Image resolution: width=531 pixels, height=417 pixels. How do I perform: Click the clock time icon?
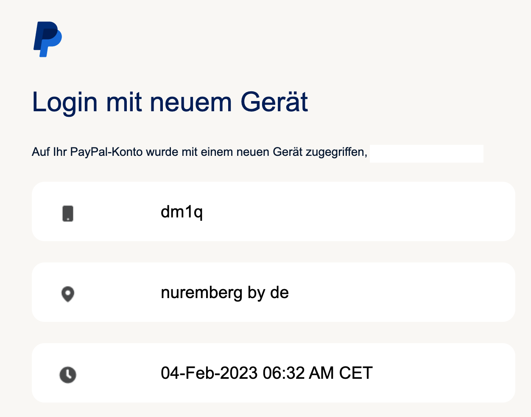click(68, 375)
